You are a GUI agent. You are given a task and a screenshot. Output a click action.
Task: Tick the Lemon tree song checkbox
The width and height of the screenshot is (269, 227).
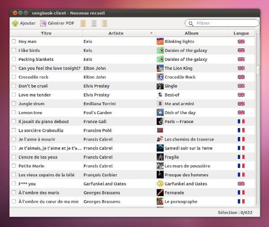coord(14,113)
